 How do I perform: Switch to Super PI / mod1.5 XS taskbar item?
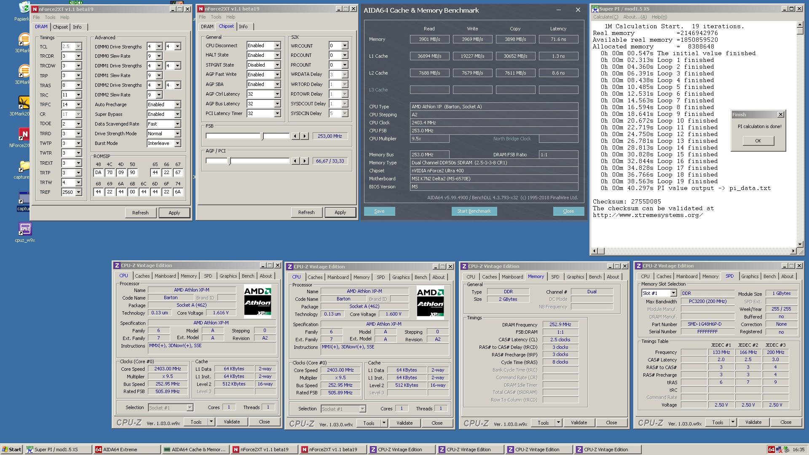[58, 450]
